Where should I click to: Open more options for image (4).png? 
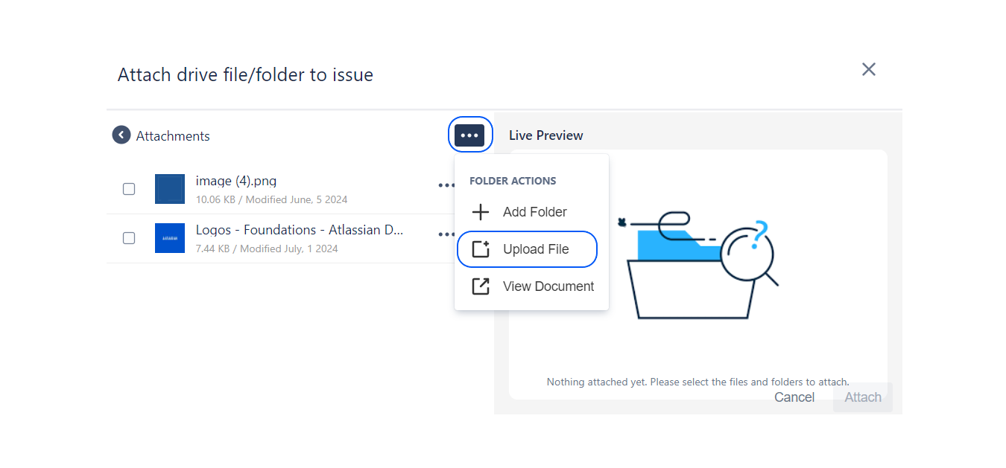tap(446, 185)
